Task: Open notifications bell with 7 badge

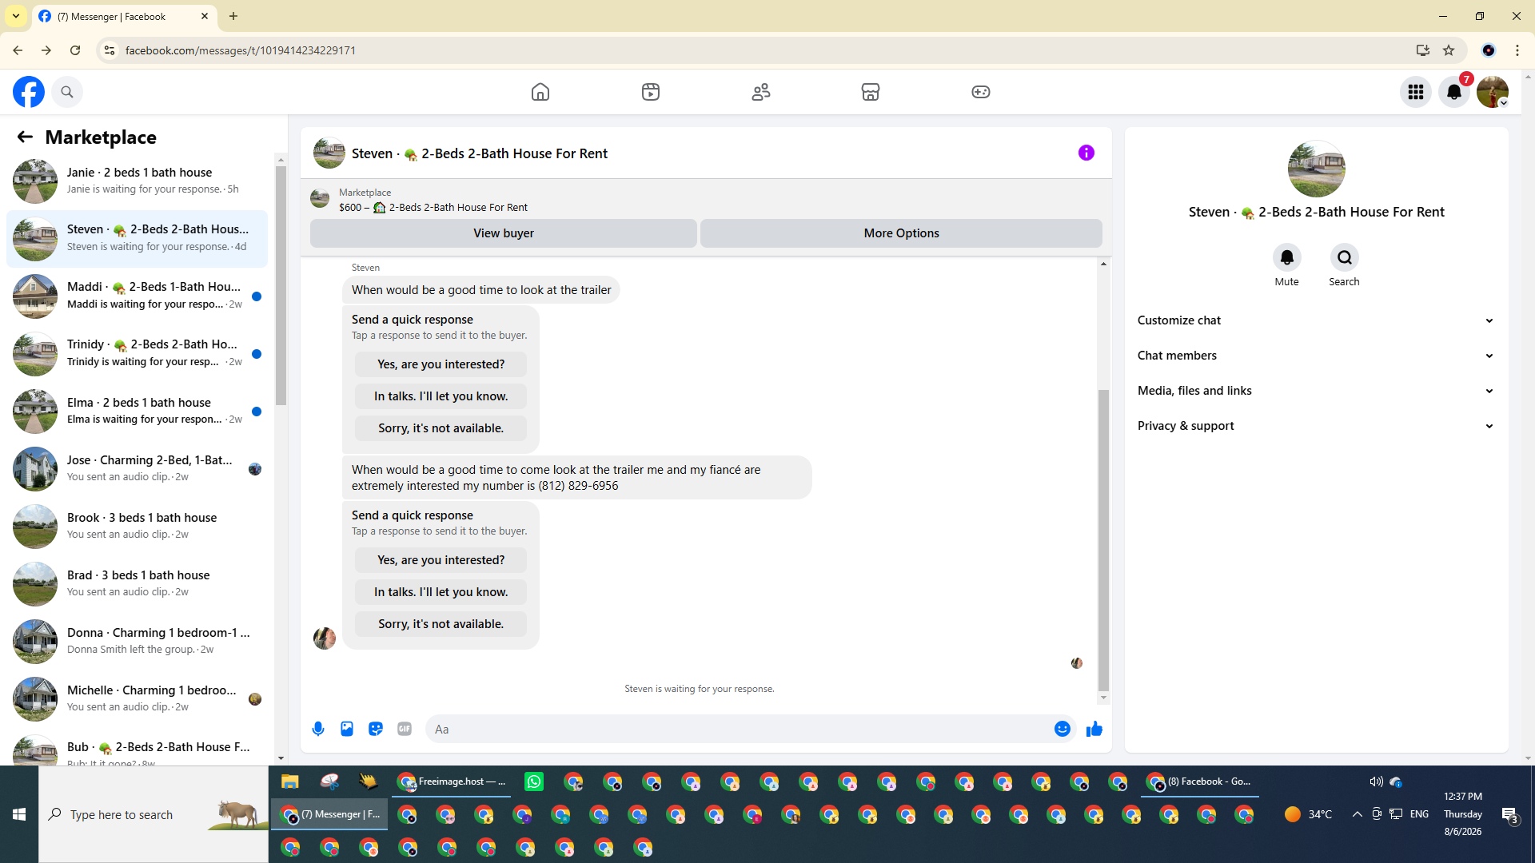Action: 1454,92
